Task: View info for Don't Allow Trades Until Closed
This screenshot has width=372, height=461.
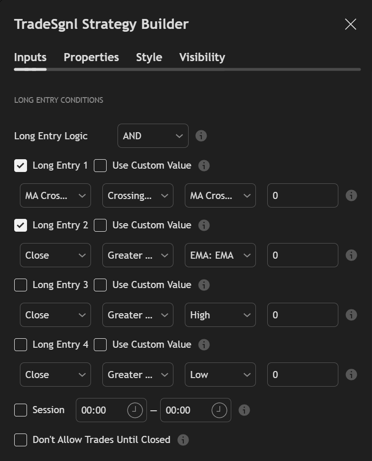Action: click(183, 440)
